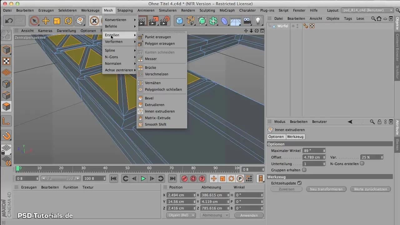Toggle the lock icon in the Attribute Manager
The height and width of the screenshot is (225, 400).
click(x=379, y=122)
